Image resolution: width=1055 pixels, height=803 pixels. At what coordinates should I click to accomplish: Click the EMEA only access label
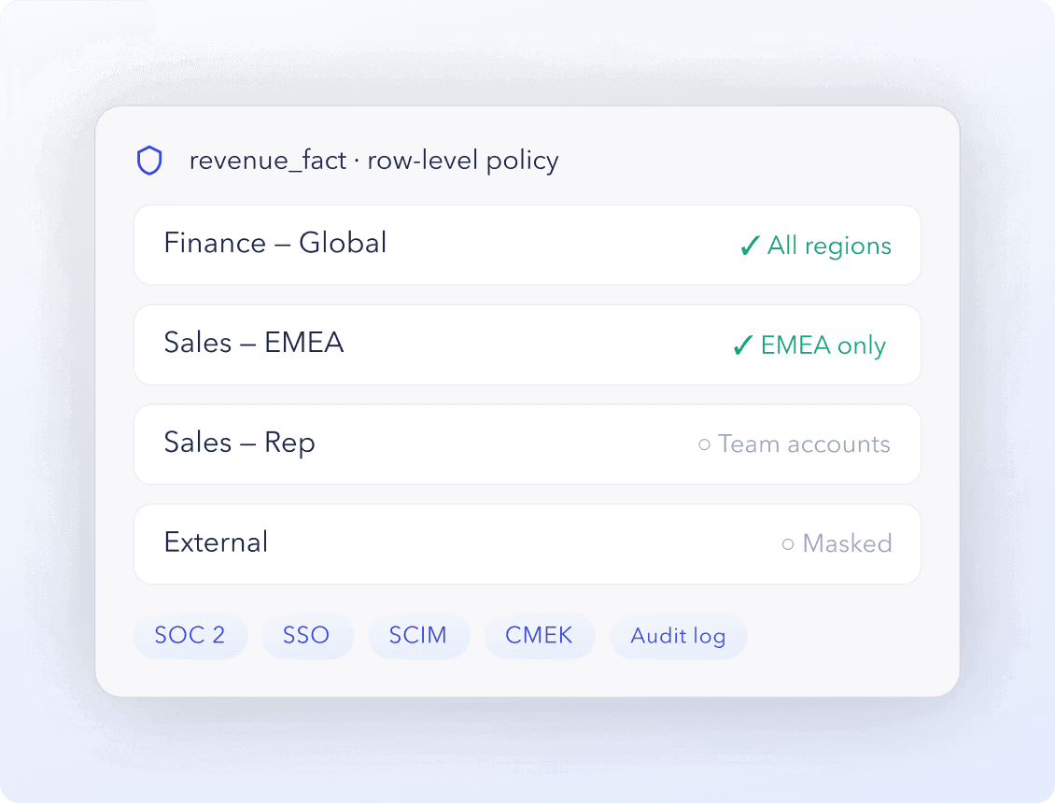823,346
